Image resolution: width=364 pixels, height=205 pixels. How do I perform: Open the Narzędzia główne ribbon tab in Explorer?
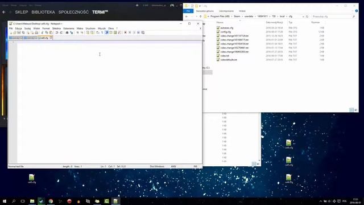[x=205, y=11]
